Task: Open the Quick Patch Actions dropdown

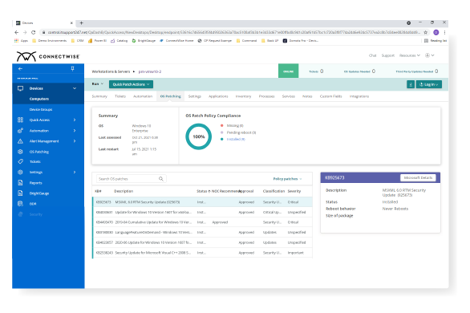Action: (131, 84)
